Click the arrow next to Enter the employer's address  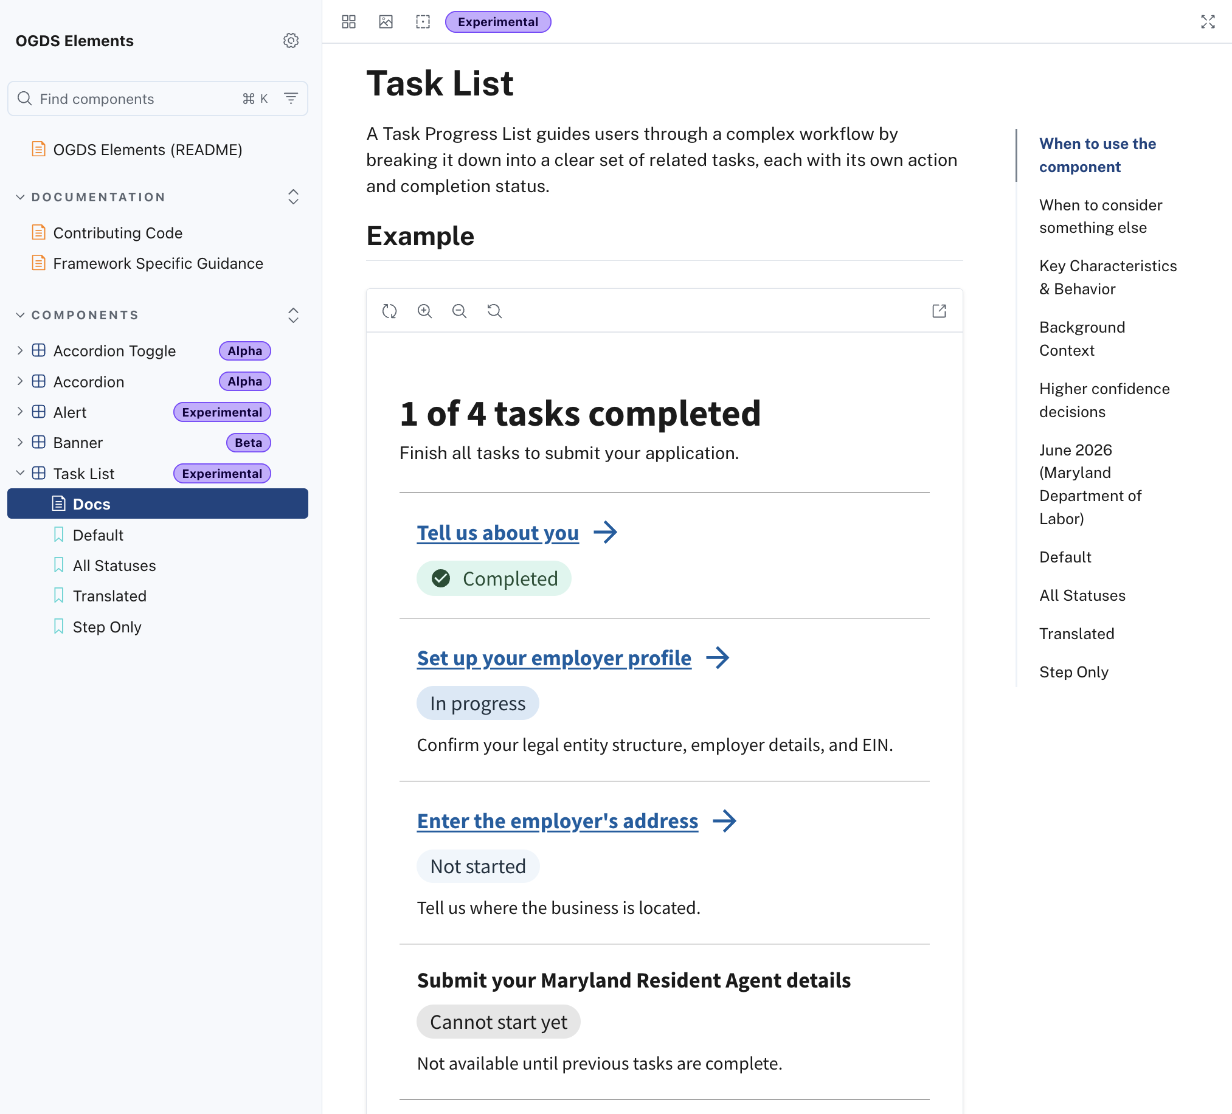pyautogui.click(x=725, y=821)
